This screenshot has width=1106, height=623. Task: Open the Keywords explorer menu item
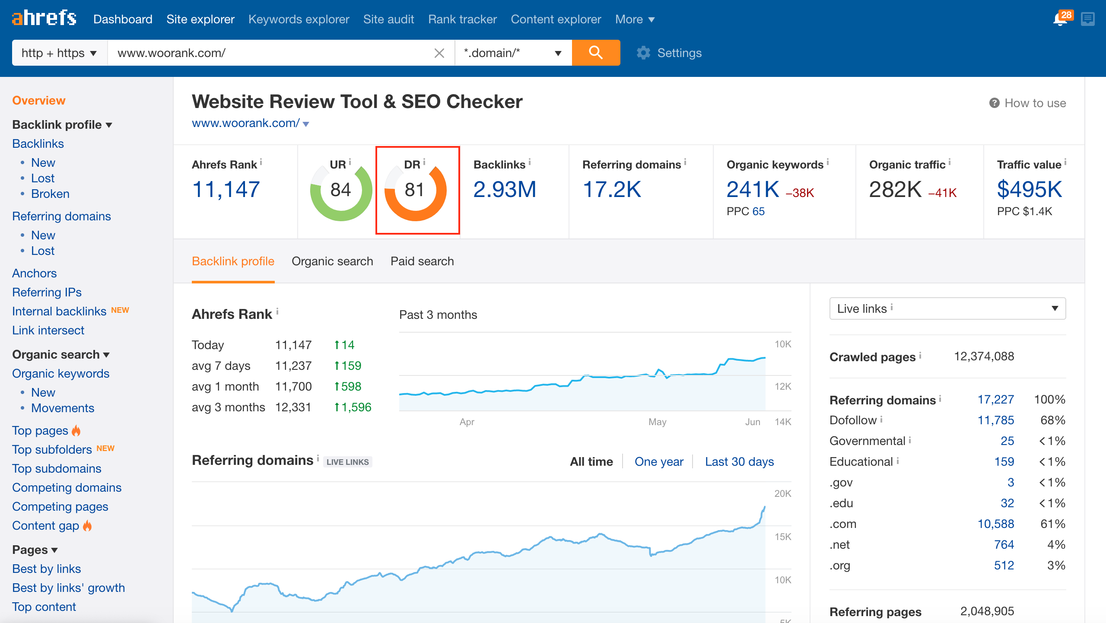tap(299, 19)
